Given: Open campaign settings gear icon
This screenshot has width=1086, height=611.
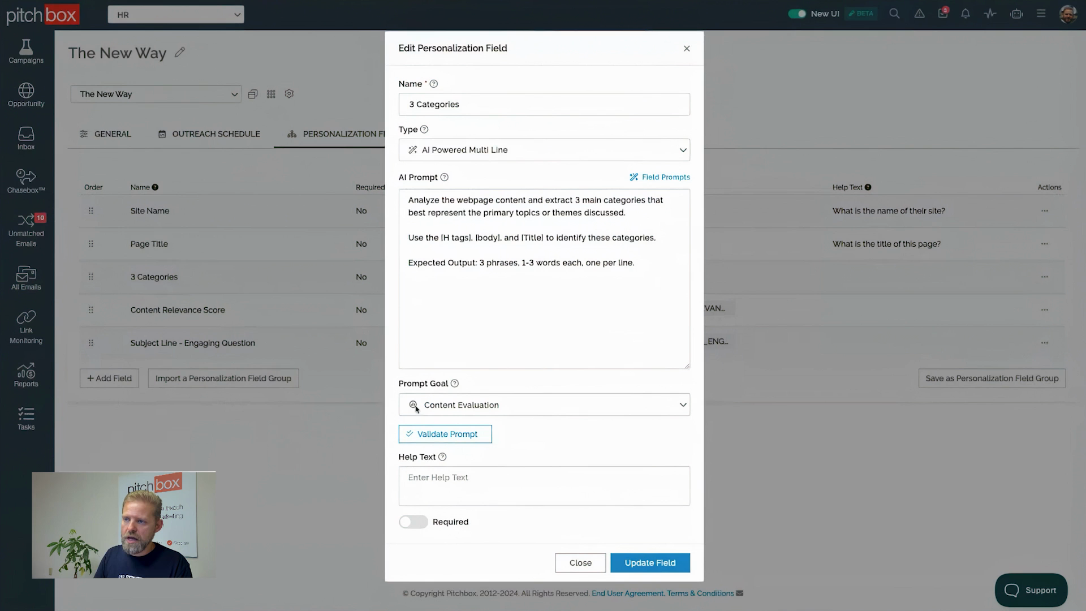Looking at the screenshot, I should tap(289, 94).
